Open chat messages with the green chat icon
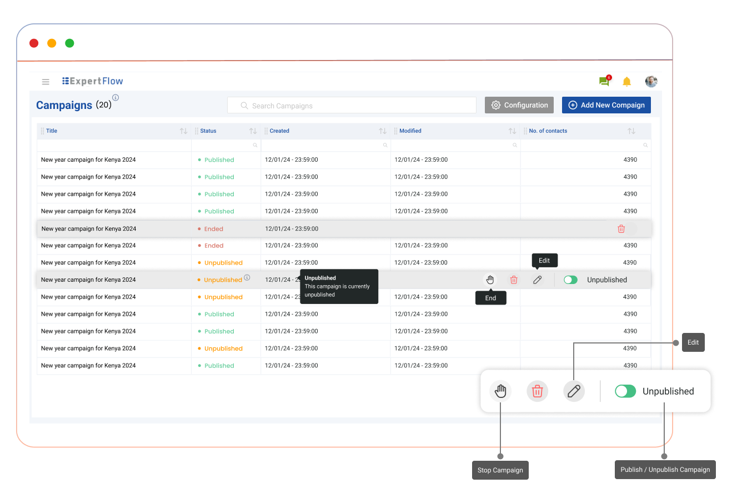Image resolution: width=732 pixels, height=503 pixels. click(604, 81)
